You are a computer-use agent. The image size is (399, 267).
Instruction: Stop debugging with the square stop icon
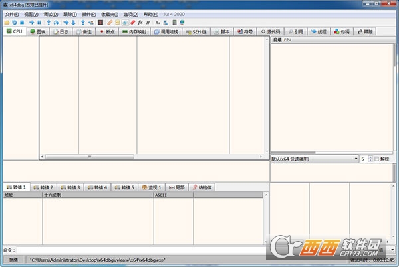[x=22, y=22]
